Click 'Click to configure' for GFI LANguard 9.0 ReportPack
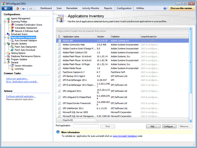197x148 pixels. pyautogui.click(x=150, y=97)
